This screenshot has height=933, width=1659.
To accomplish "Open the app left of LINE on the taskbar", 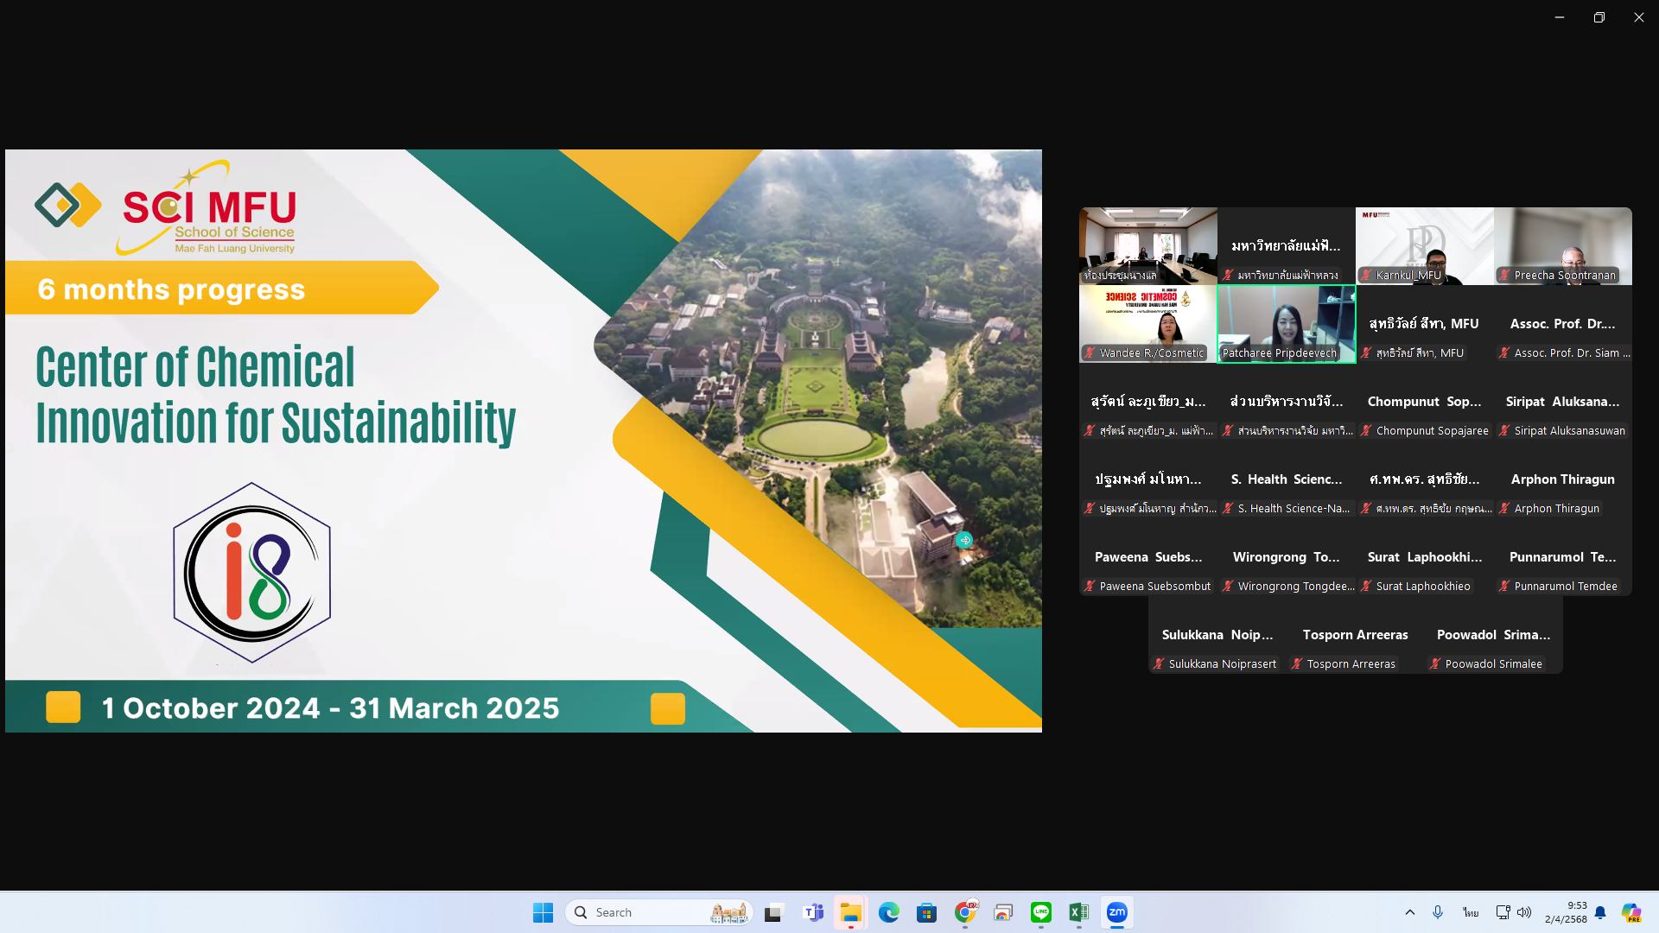I will [1003, 912].
